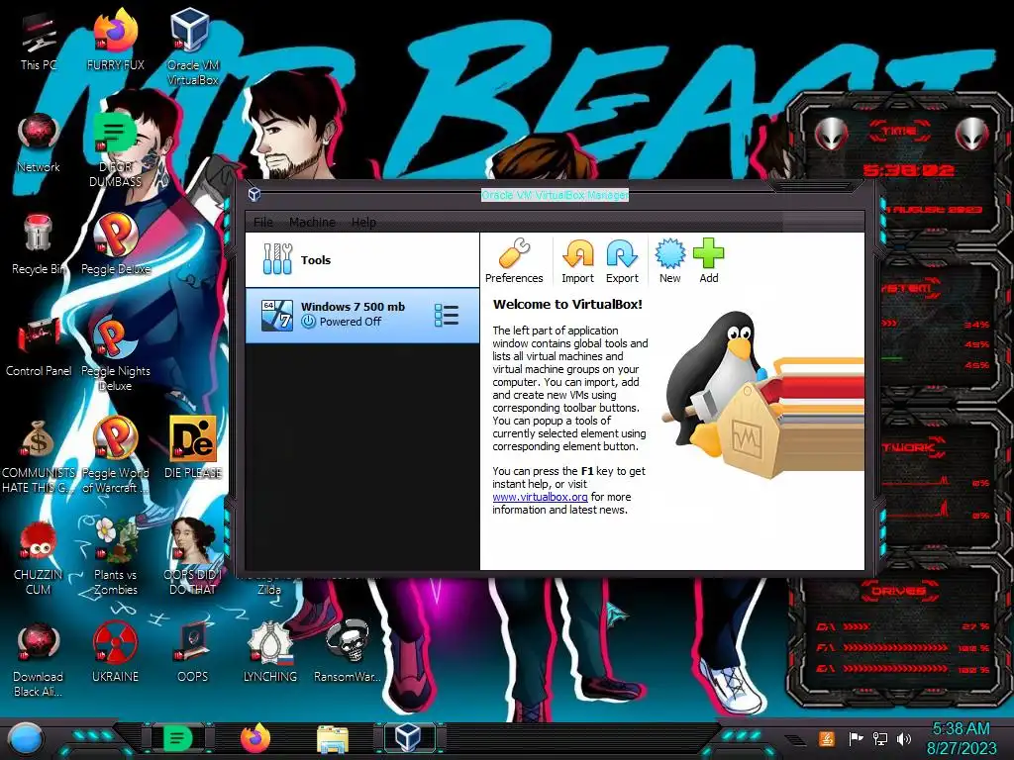Image resolution: width=1014 pixels, height=760 pixels.
Task: Click the volume speaker tray icon
Action: pos(904,738)
